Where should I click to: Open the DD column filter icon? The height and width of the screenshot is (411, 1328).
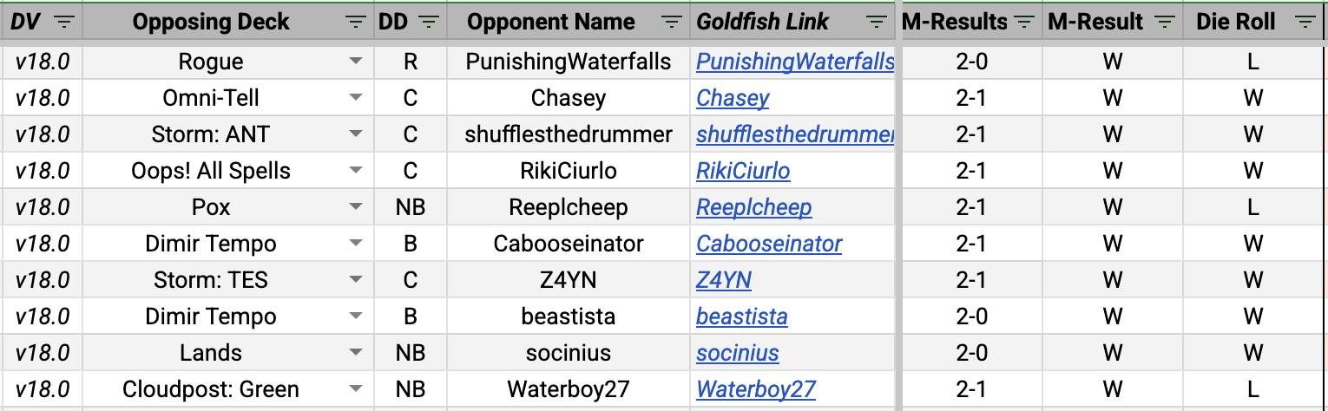(431, 22)
